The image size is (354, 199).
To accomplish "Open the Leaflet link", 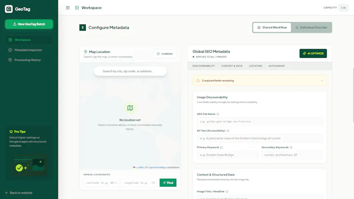I will [x=140, y=168].
